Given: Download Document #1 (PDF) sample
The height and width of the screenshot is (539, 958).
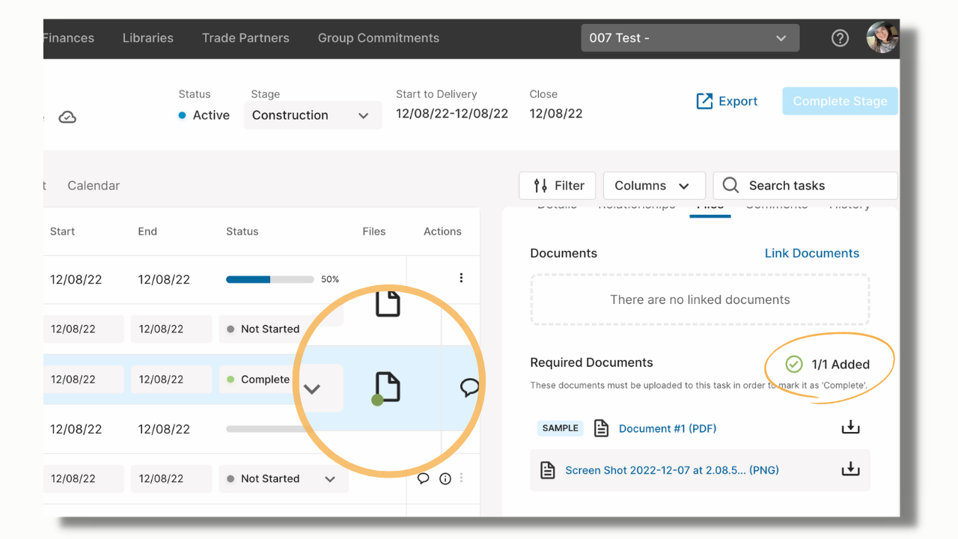Looking at the screenshot, I should click(x=850, y=427).
